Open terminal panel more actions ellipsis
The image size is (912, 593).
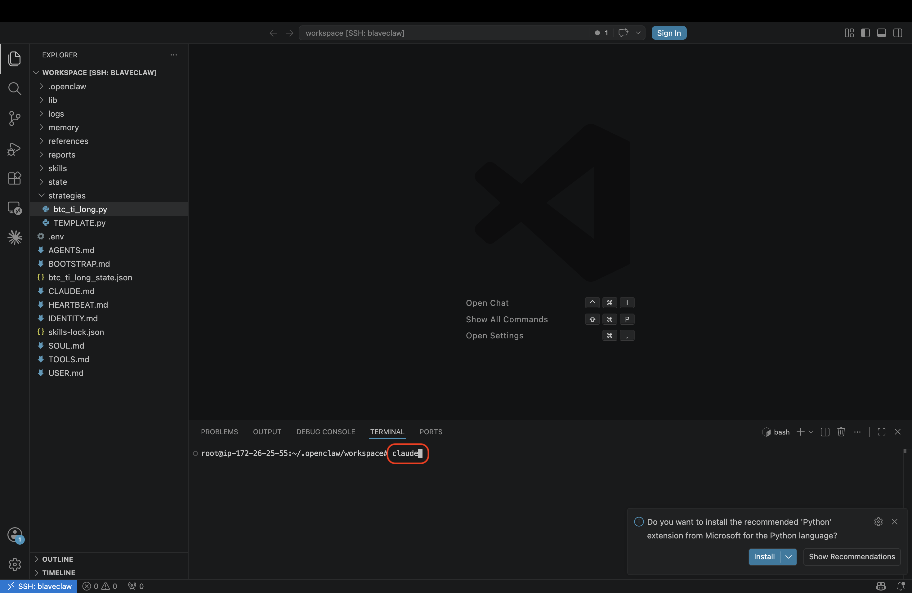click(857, 432)
